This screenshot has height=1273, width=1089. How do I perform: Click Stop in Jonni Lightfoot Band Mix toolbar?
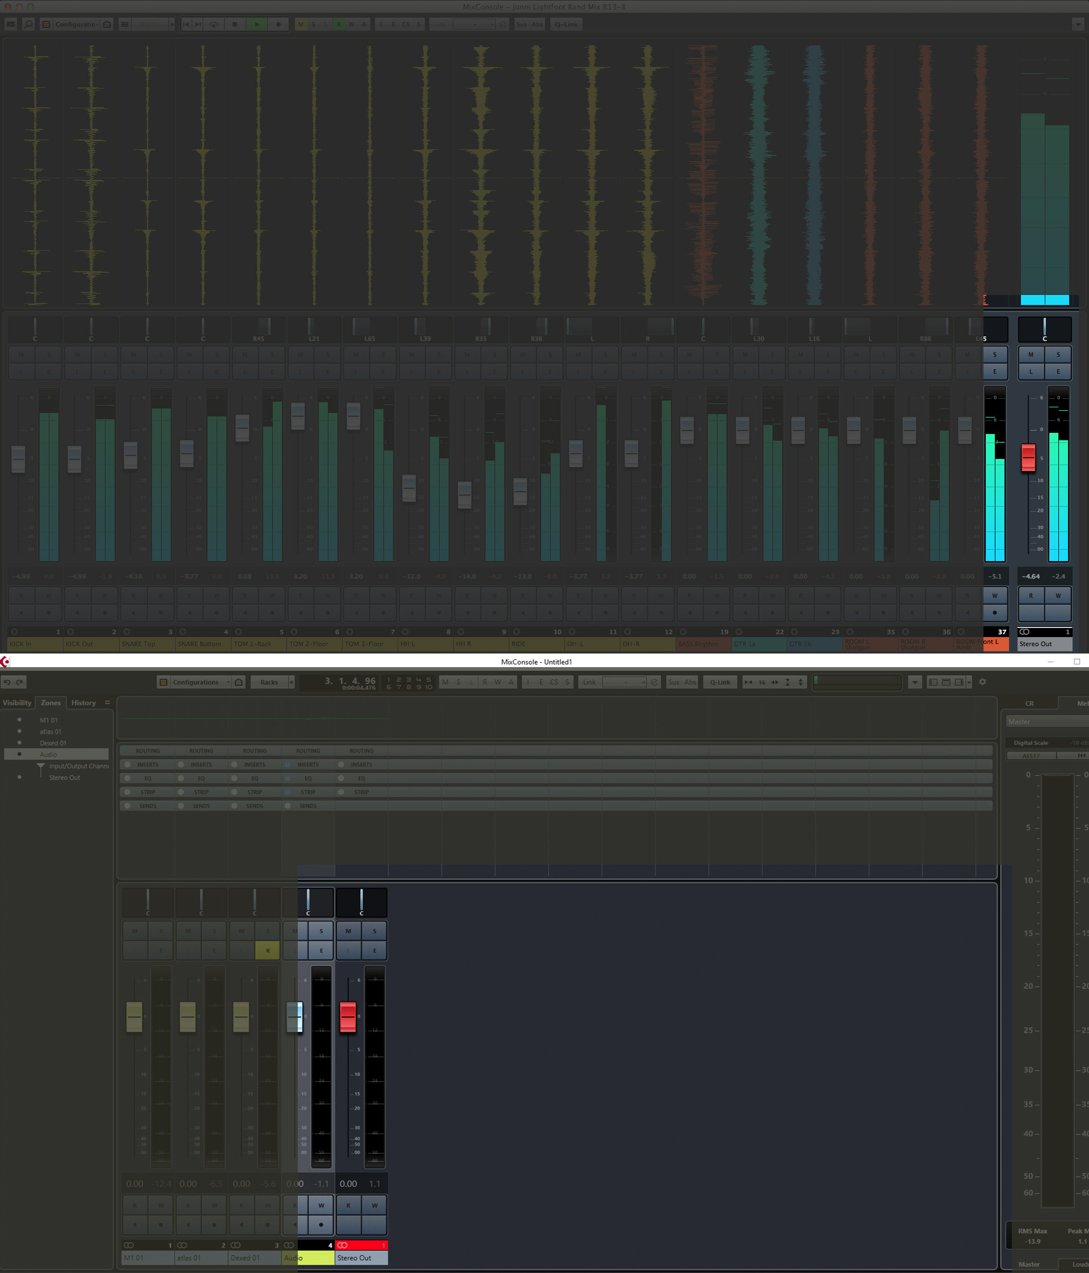tap(235, 24)
